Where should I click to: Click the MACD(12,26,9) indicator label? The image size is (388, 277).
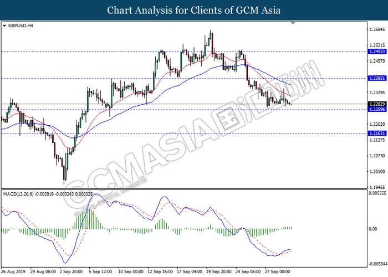[x=18, y=194]
